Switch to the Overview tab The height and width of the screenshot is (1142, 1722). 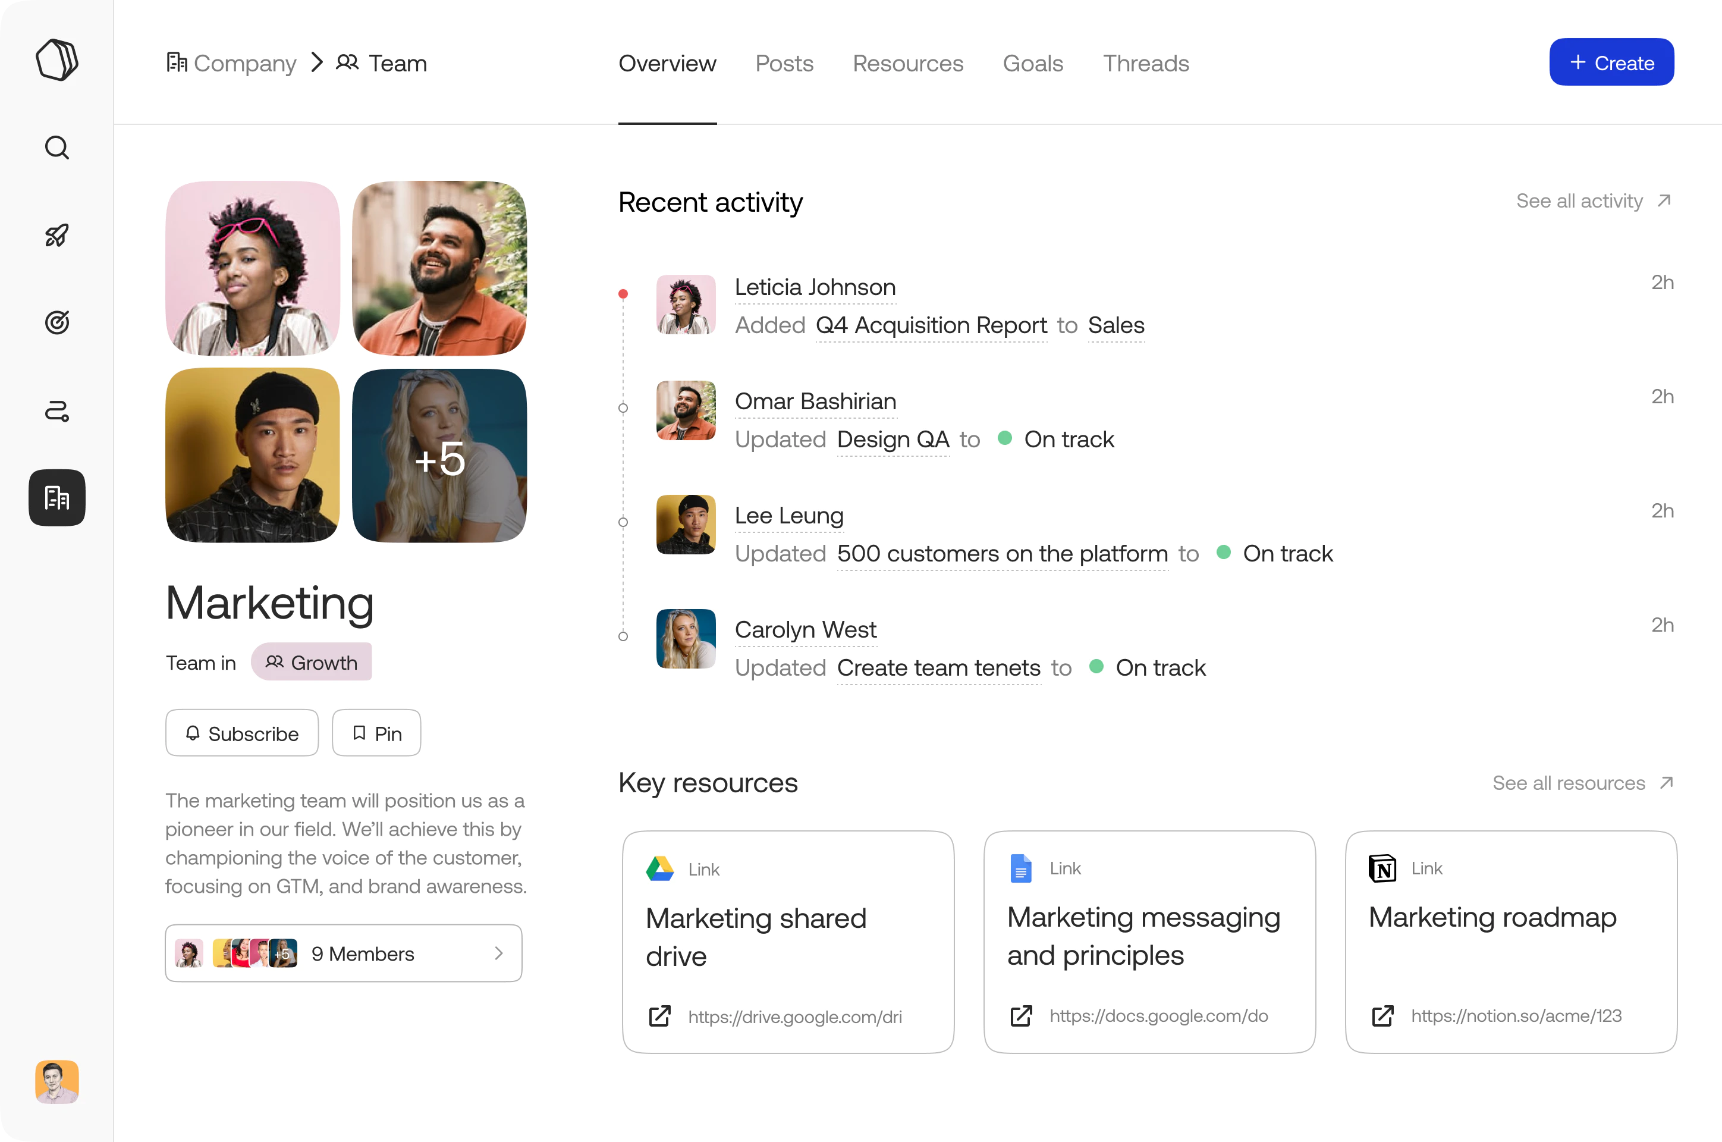click(x=667, y=64)
